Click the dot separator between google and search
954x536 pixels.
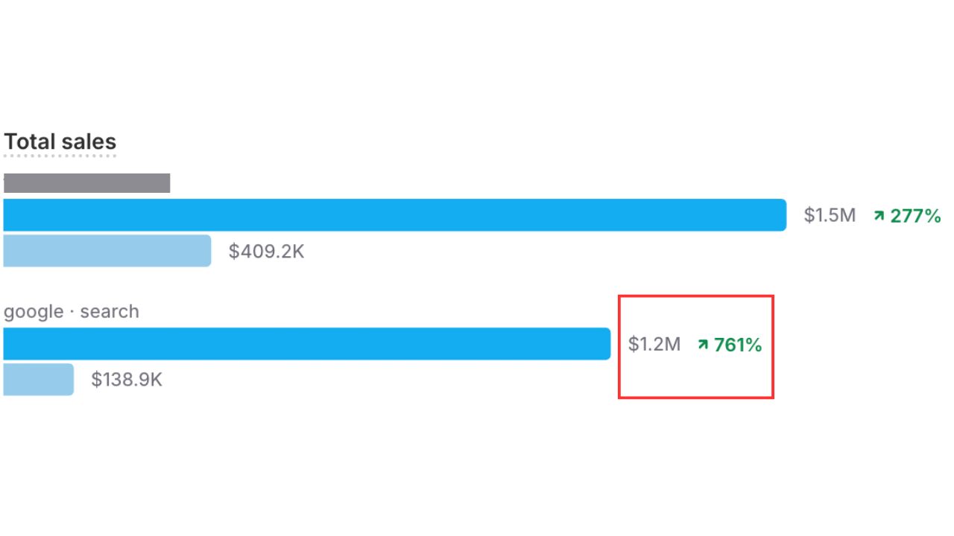72,312
